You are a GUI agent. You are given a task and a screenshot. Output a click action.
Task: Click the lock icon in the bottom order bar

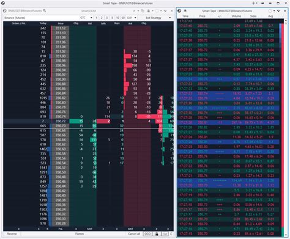click(x=157, y=234)
